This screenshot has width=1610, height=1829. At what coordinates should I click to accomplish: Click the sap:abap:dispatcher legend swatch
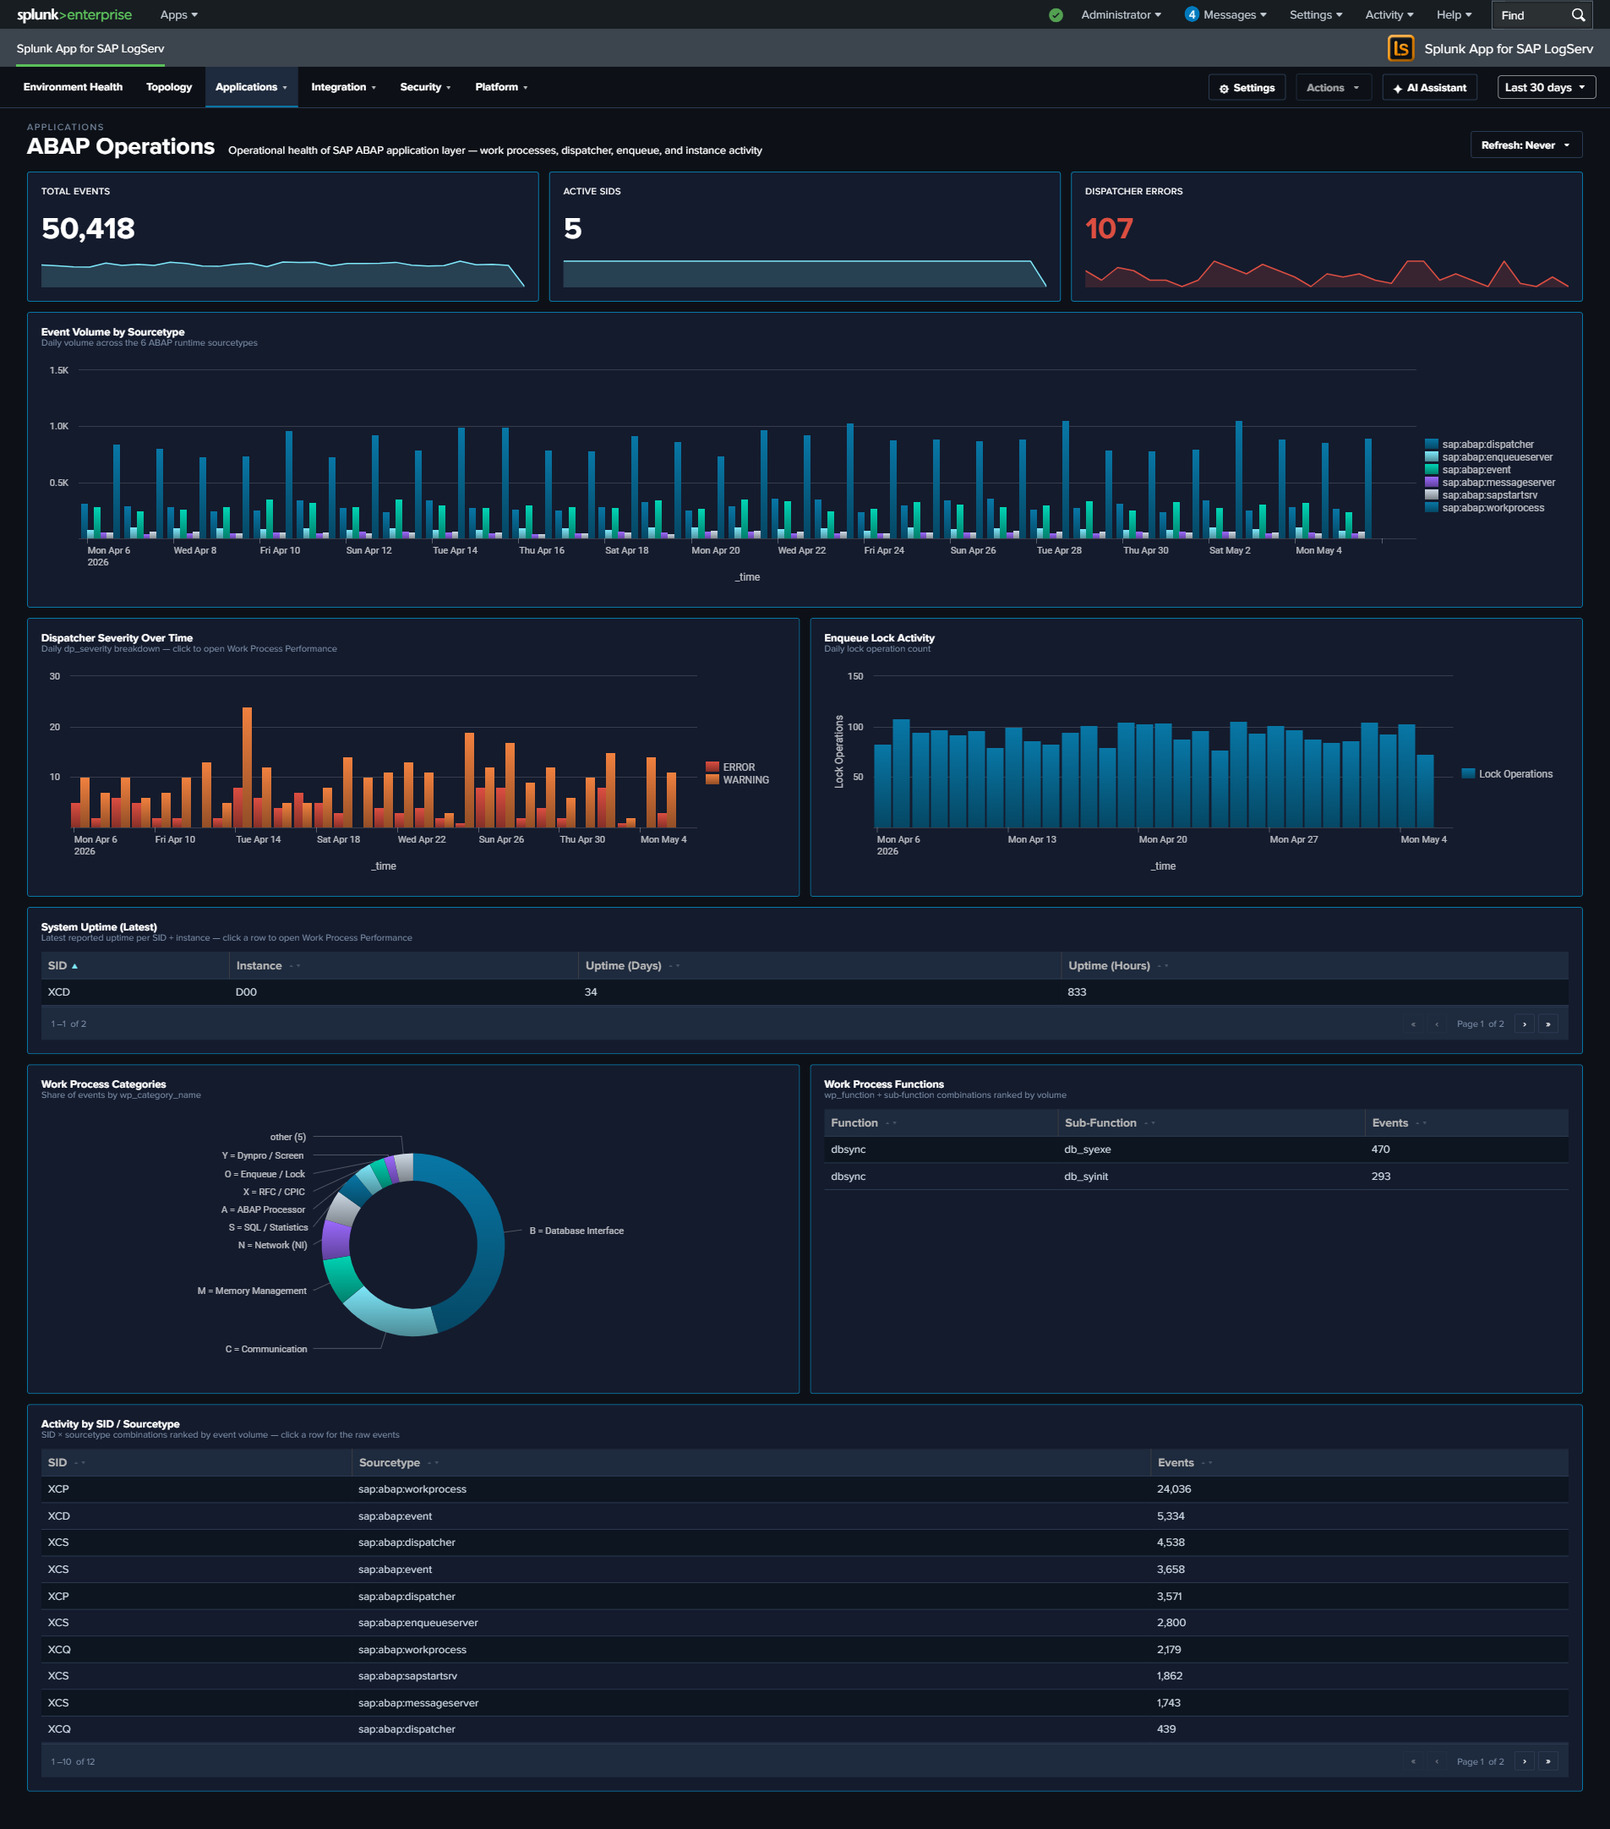click(x=1432, y=444)
